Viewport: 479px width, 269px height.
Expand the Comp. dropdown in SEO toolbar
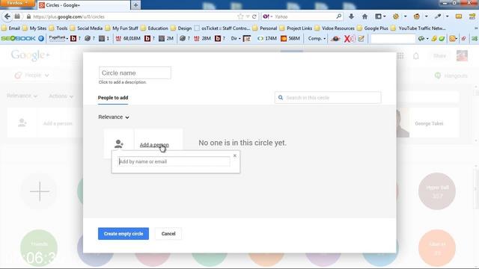pos(317,38)
